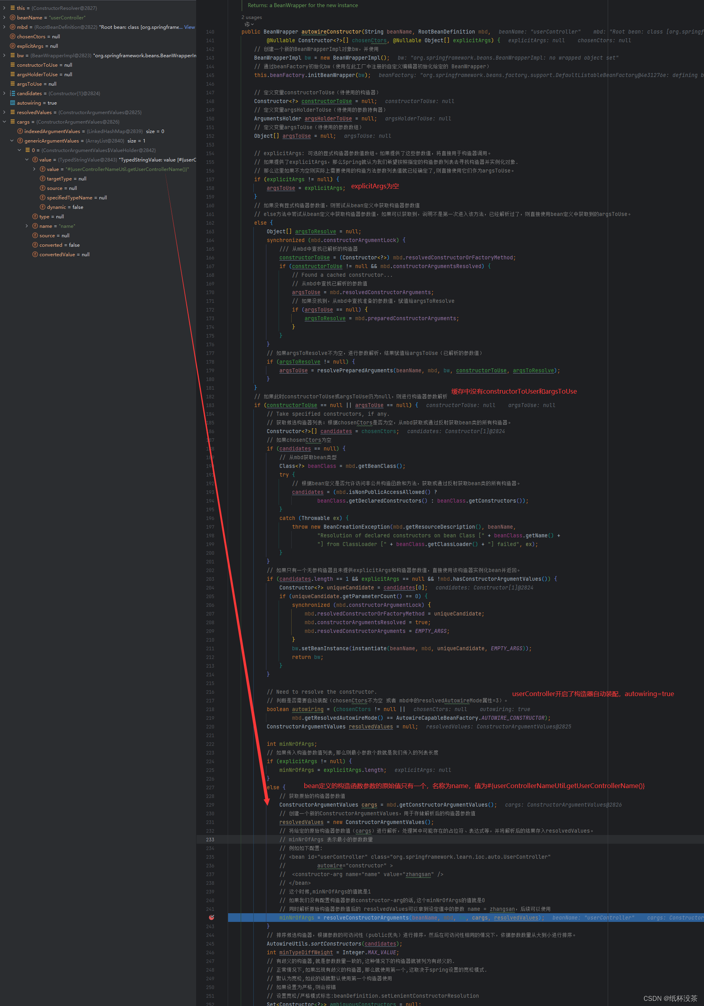Click the getUserControllerName() string value
This screenshot has width=704, height=1006.
pyautogui.click(x=127, y=169)
